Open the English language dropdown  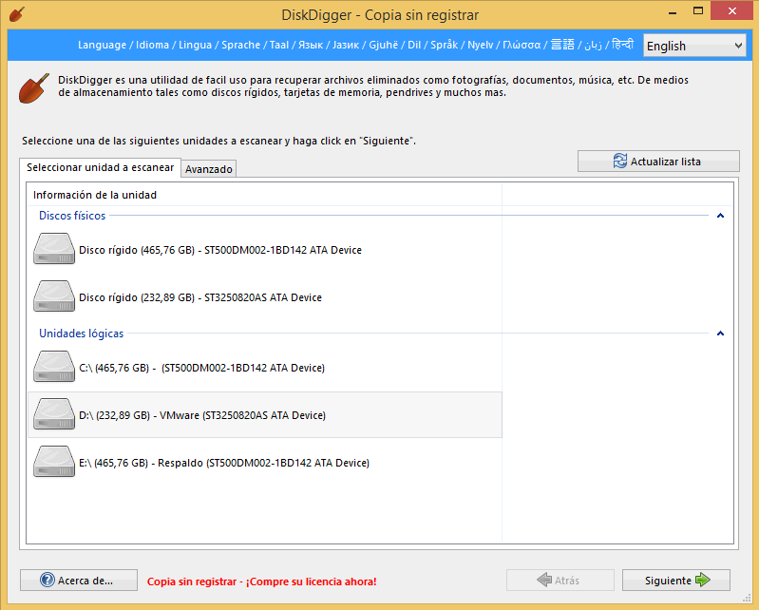pos(694,46)
